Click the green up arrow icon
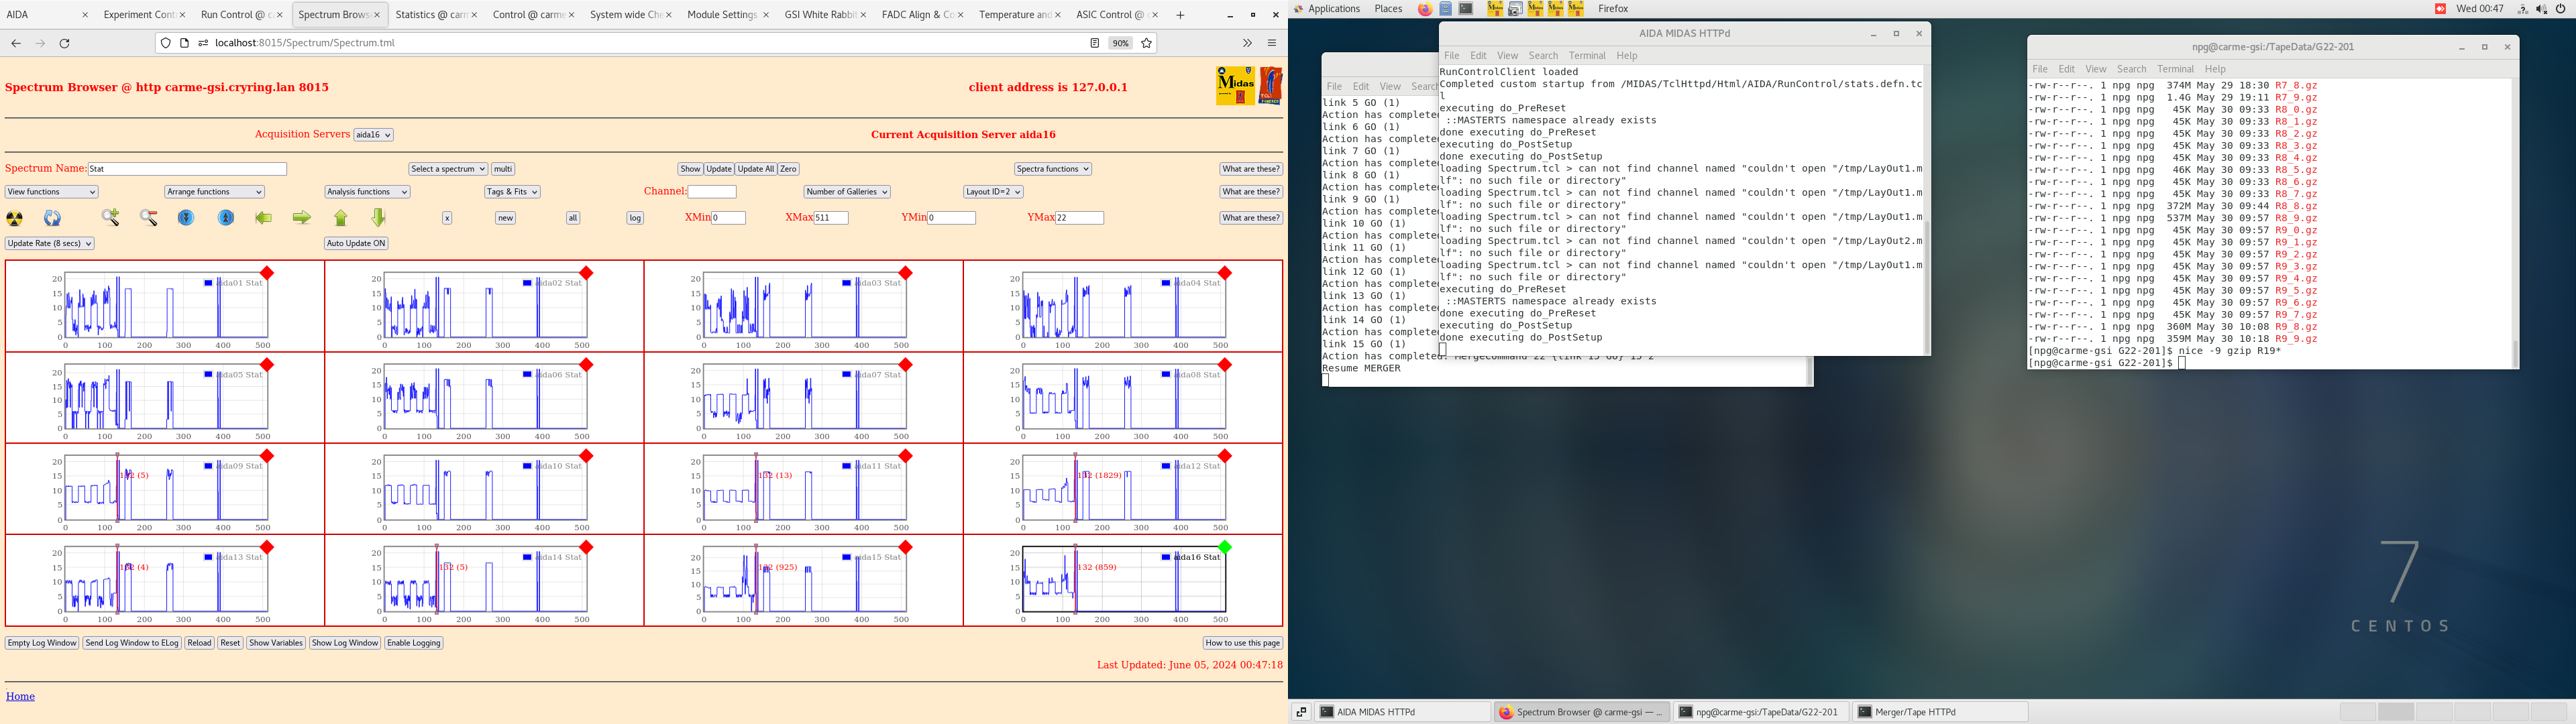Viewport: 2576px width, 724px height. pyautogui.click(x=341, y=218)
